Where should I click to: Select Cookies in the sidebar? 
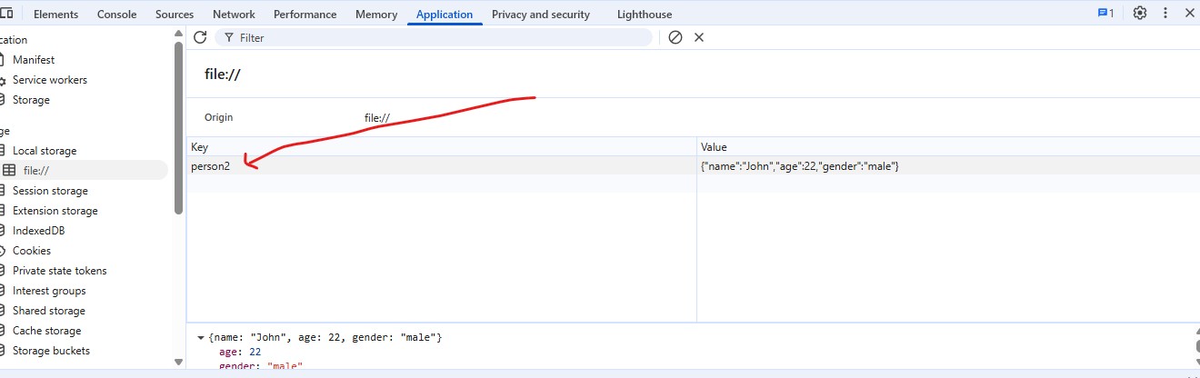pyautogui.click(x=32, y=251)
